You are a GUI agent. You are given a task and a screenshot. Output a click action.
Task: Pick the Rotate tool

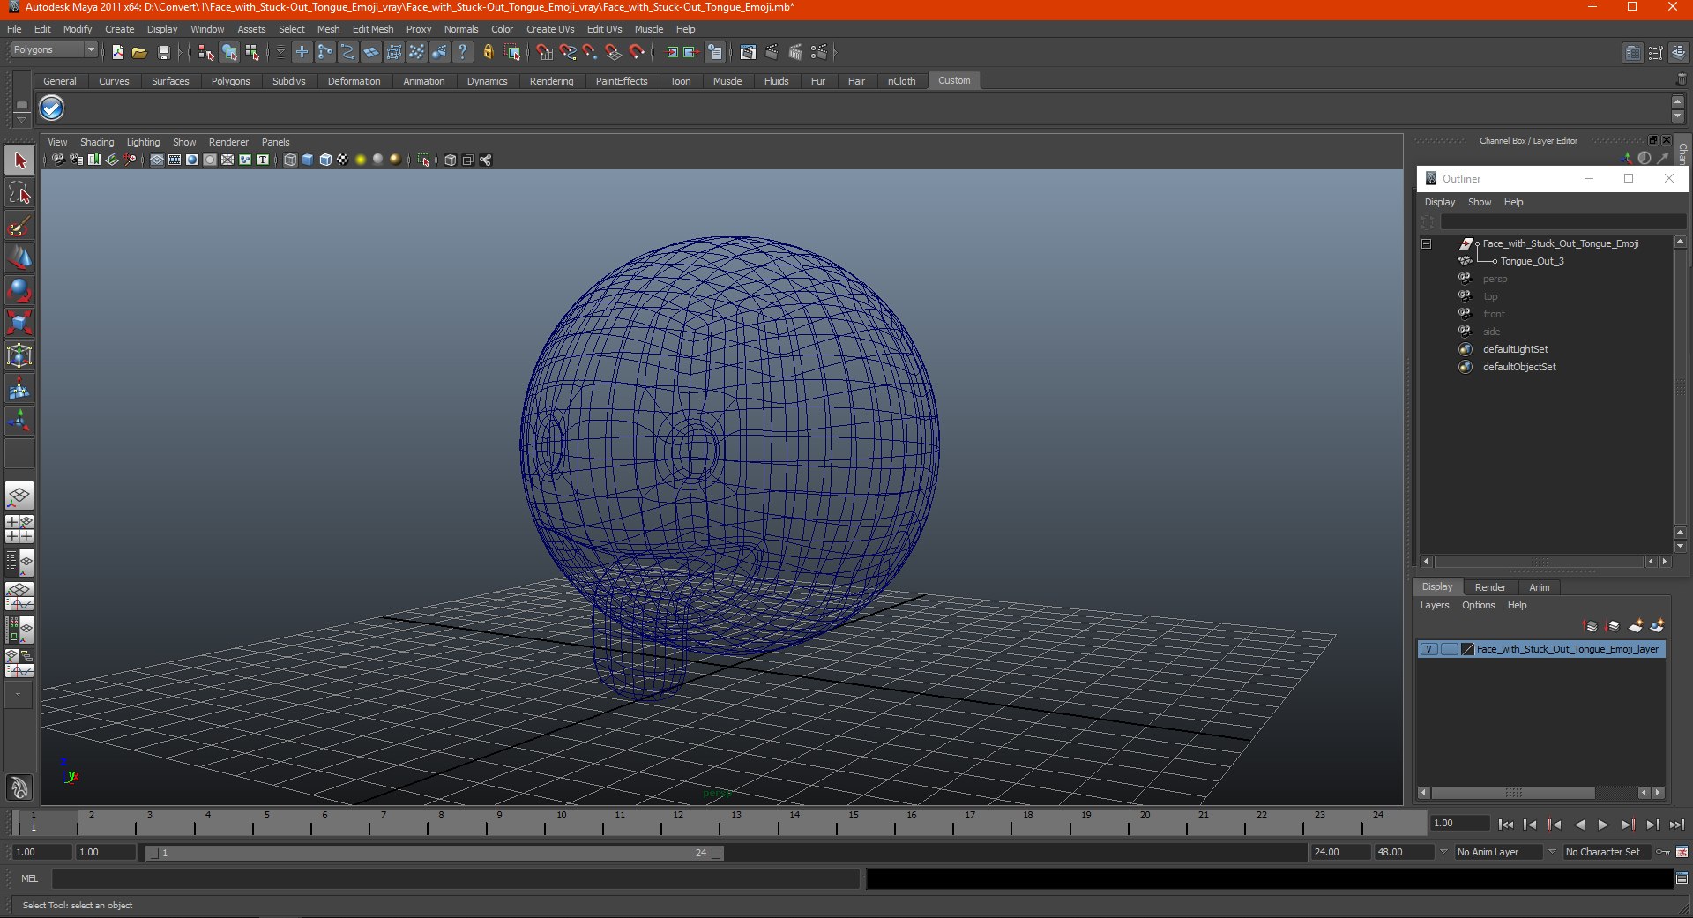[x=19, y=290]
